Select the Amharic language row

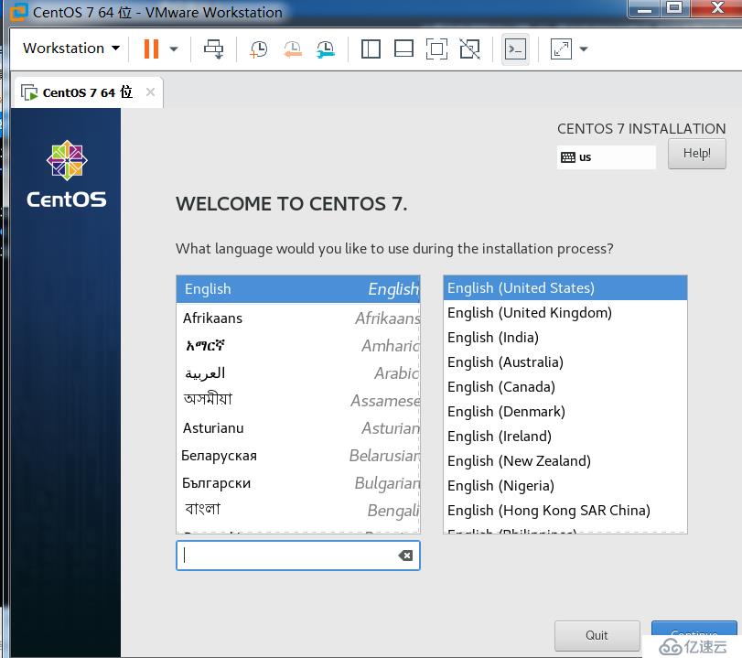tap(297, 346)
